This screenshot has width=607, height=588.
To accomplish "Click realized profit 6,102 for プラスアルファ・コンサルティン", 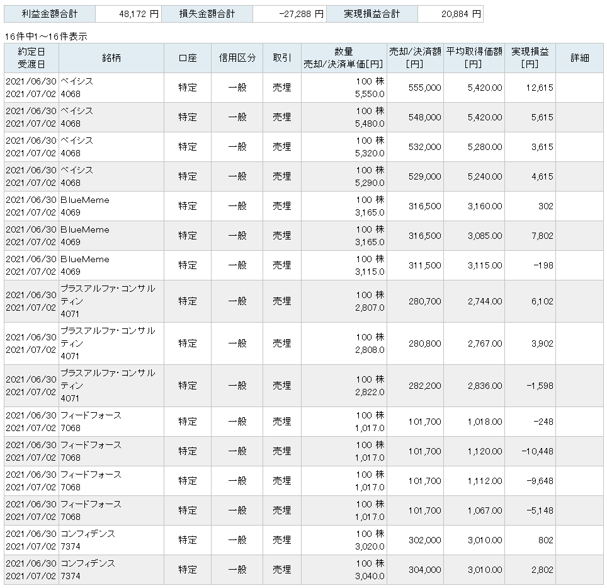I will [x=542, y=301].
